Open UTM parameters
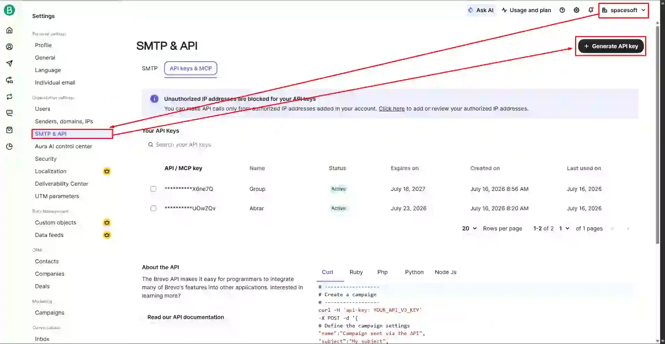The width and height of the screenshot is (665, 344). point(57,196)
